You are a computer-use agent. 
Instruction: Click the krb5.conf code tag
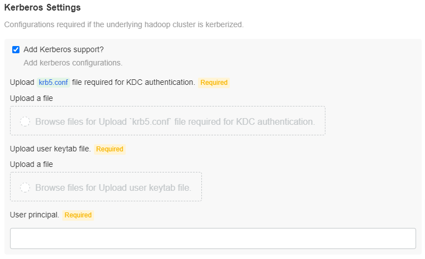coord(53,83)
